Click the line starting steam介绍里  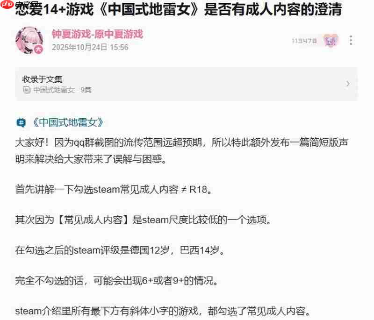pyautogui.click(x=163, y=311)
